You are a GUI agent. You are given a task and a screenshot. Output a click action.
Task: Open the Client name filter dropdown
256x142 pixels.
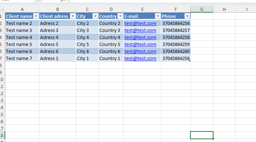click(x=36, y=16)
